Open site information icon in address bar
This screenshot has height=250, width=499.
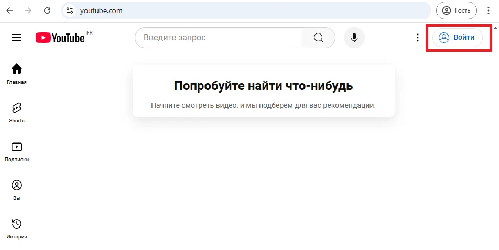pos(70,10)
